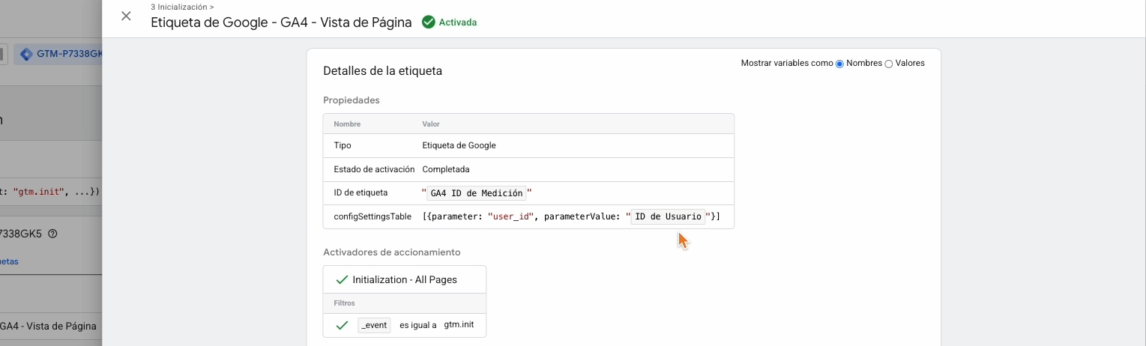This screenshot has width=1146, height=346.
Task: Click the Estado de activación row
Action: [x=372, y=169]
